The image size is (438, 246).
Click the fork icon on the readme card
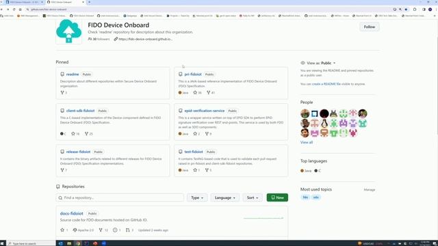tap(62, 93)
